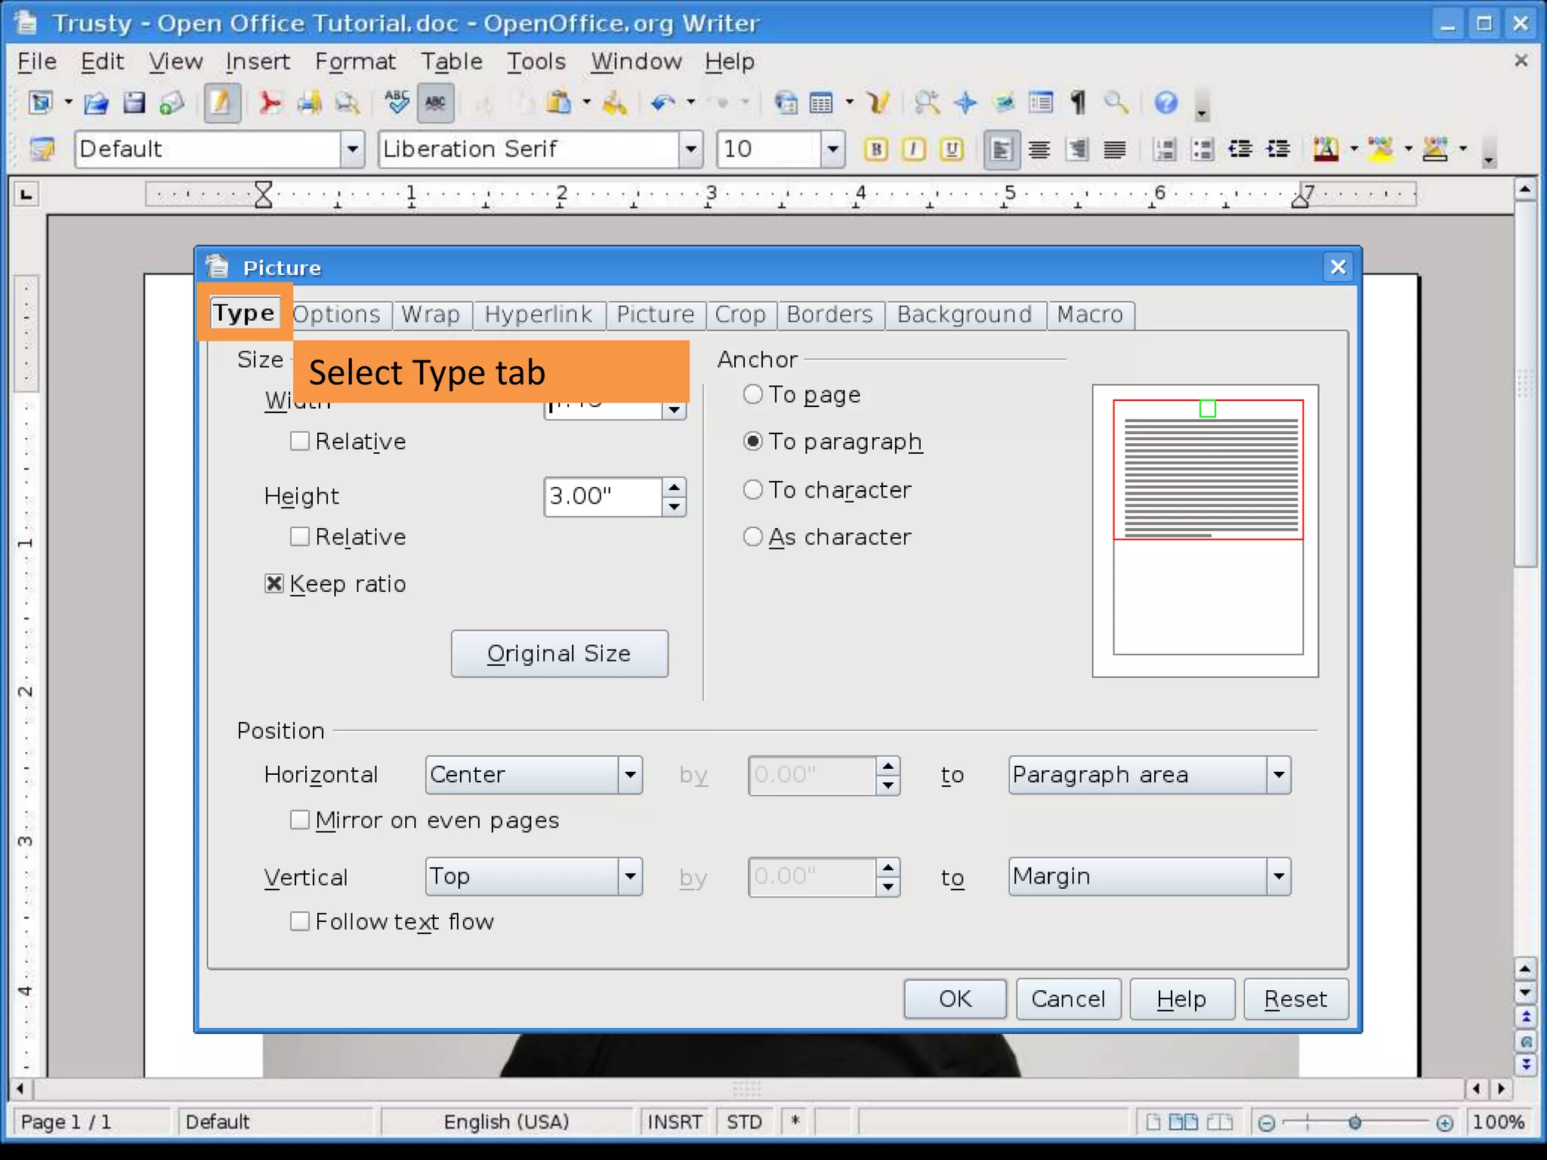1547x1160 pixels.
Task: Toggle AutoSpellcheck icon
Action: click(435, 102)
